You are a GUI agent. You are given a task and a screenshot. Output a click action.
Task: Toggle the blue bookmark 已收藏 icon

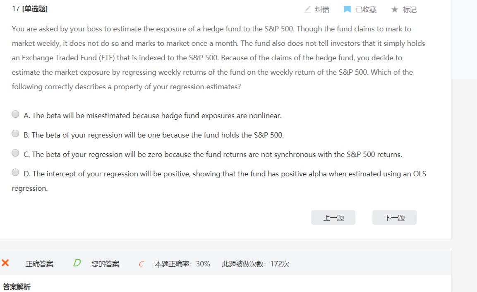pyautogui.click(x=348, y=9)
